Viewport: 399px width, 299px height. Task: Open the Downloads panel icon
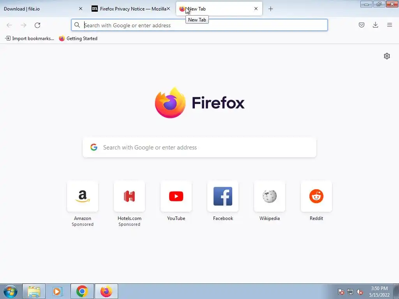pyautogui.click(x=375, y=25)
